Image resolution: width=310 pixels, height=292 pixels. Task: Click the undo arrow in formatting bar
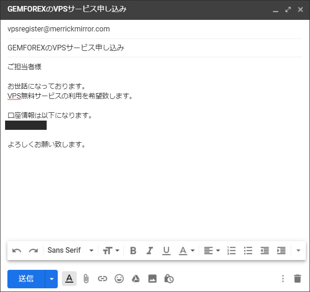17,251
